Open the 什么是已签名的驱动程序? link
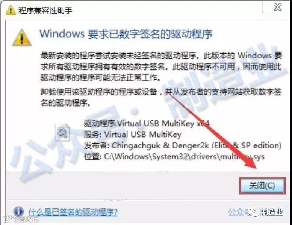Image resolution: width=292 pixels, height=225 pixels. (73, 212)
